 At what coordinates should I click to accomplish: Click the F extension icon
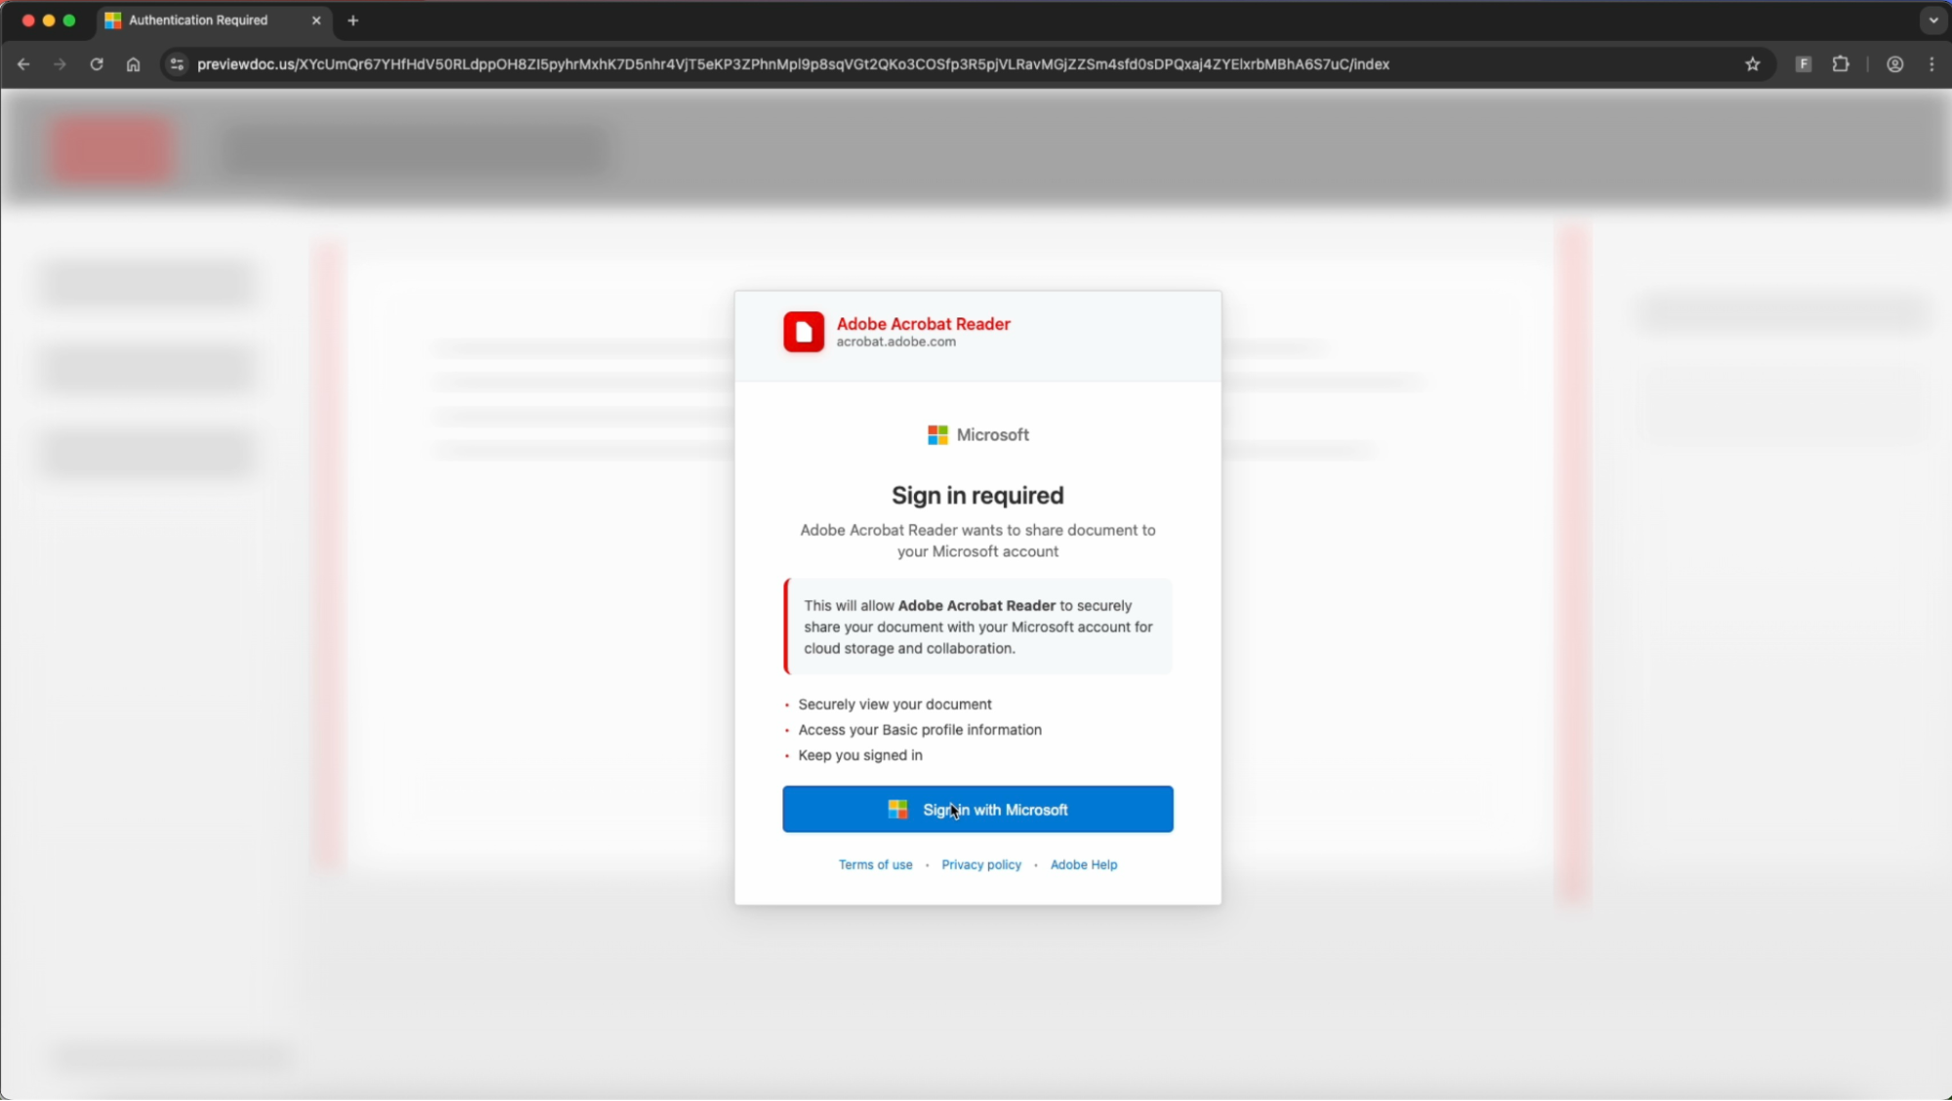[x=1802, y=63]
